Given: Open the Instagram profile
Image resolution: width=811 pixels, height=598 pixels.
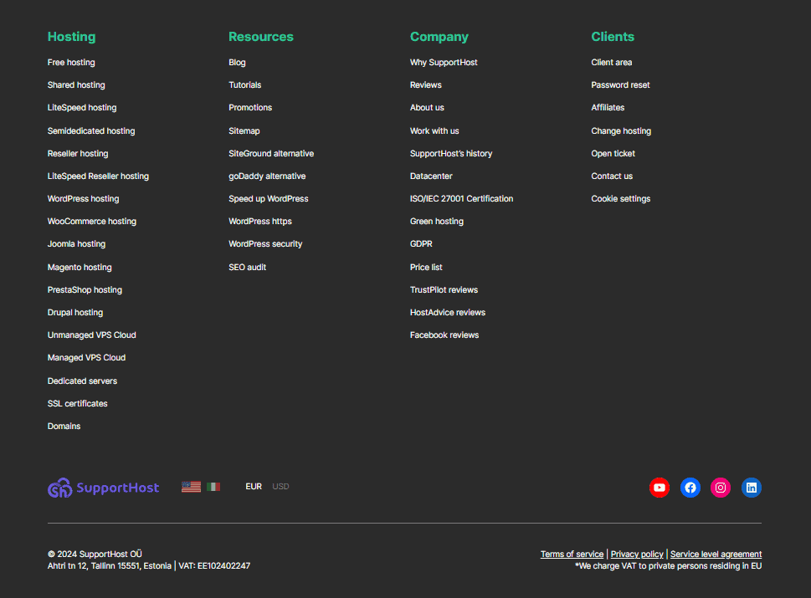Looking at the screenshot, I should (720, 488).
